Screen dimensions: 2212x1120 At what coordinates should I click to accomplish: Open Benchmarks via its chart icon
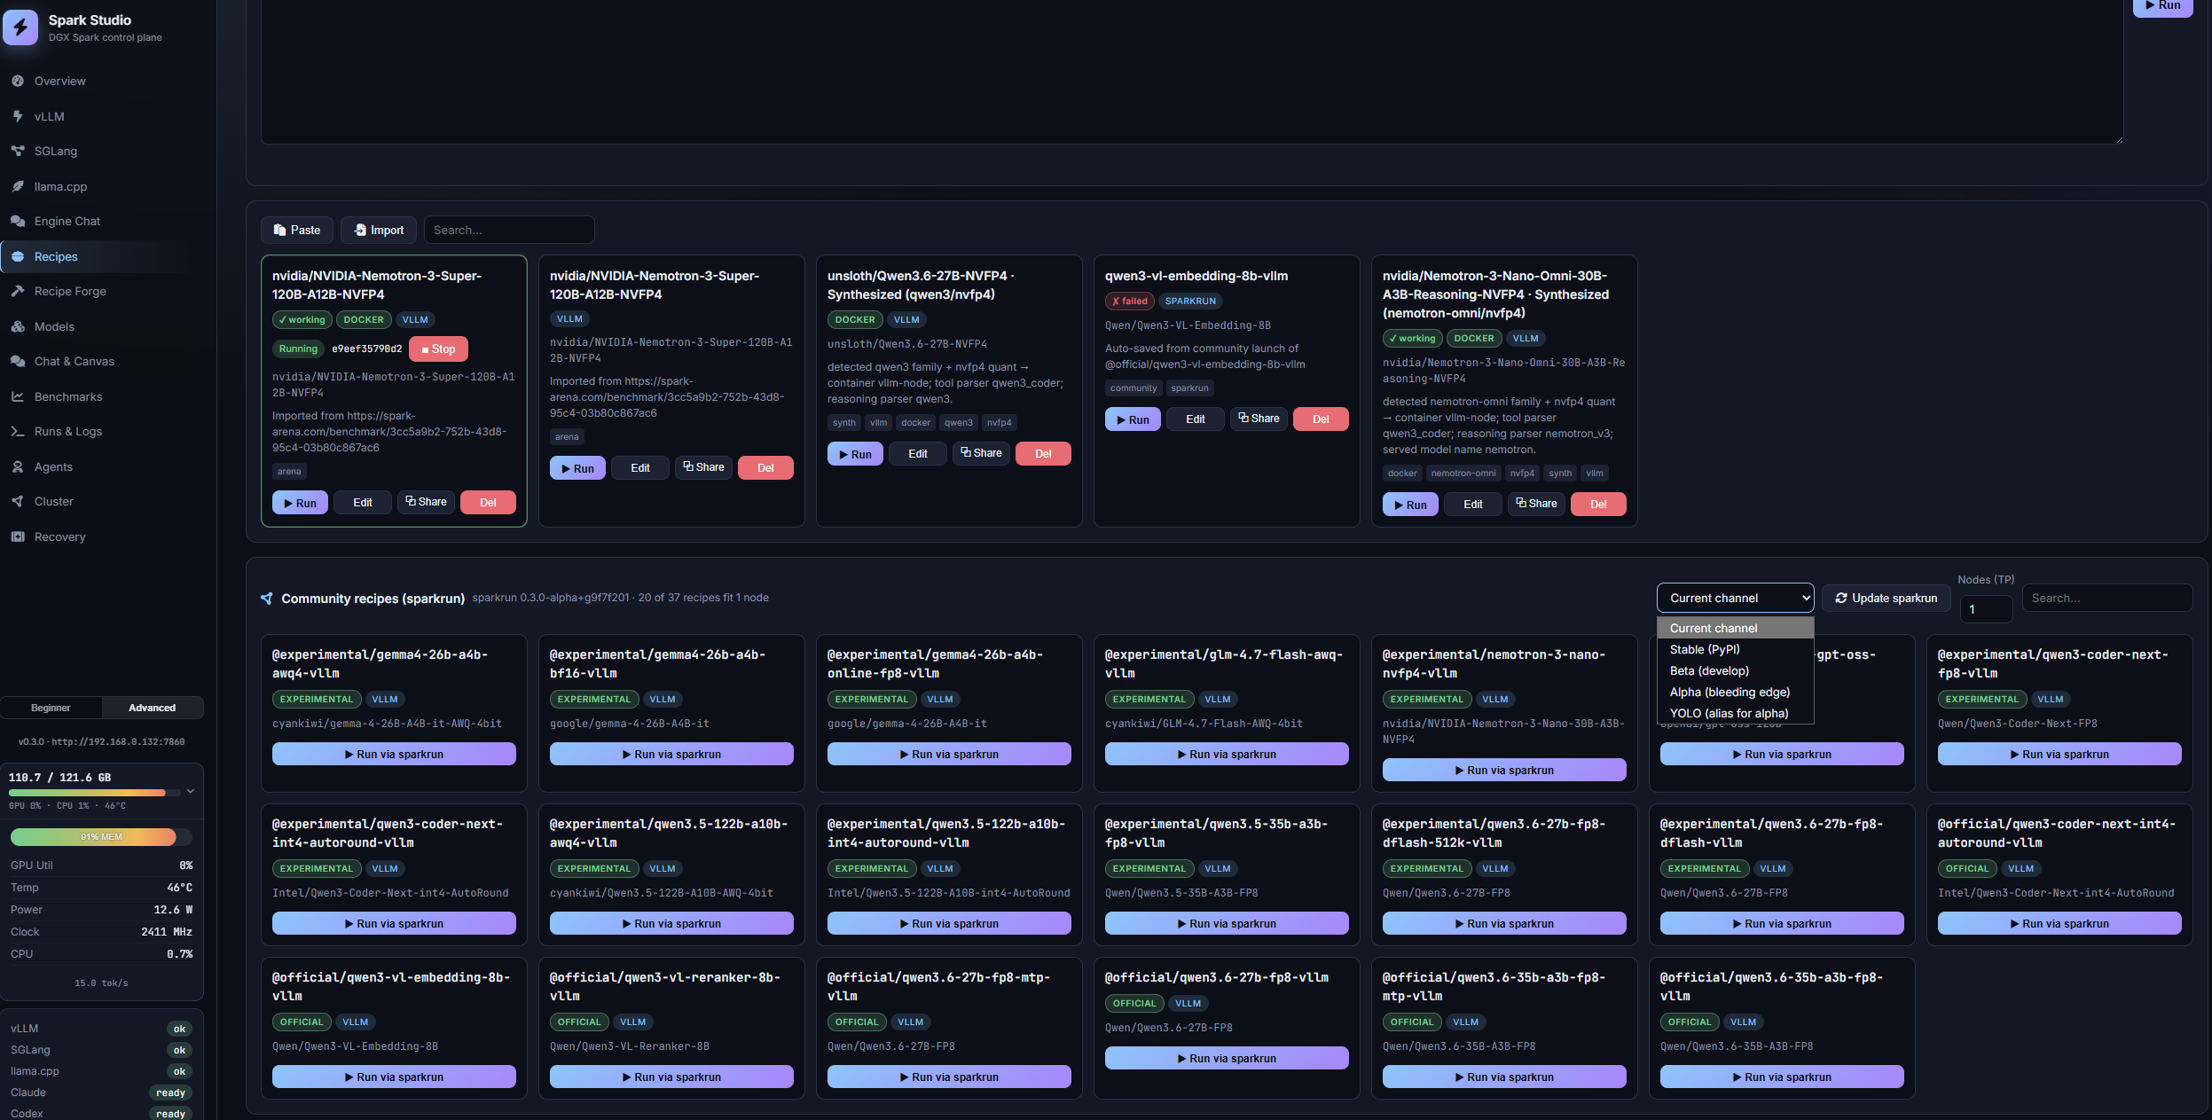[18, 396]
